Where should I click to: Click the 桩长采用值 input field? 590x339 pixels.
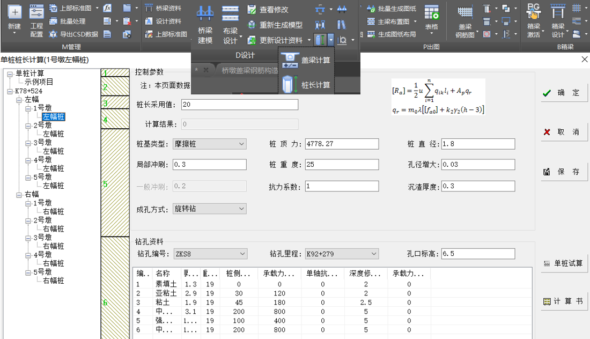coord(240,104)
